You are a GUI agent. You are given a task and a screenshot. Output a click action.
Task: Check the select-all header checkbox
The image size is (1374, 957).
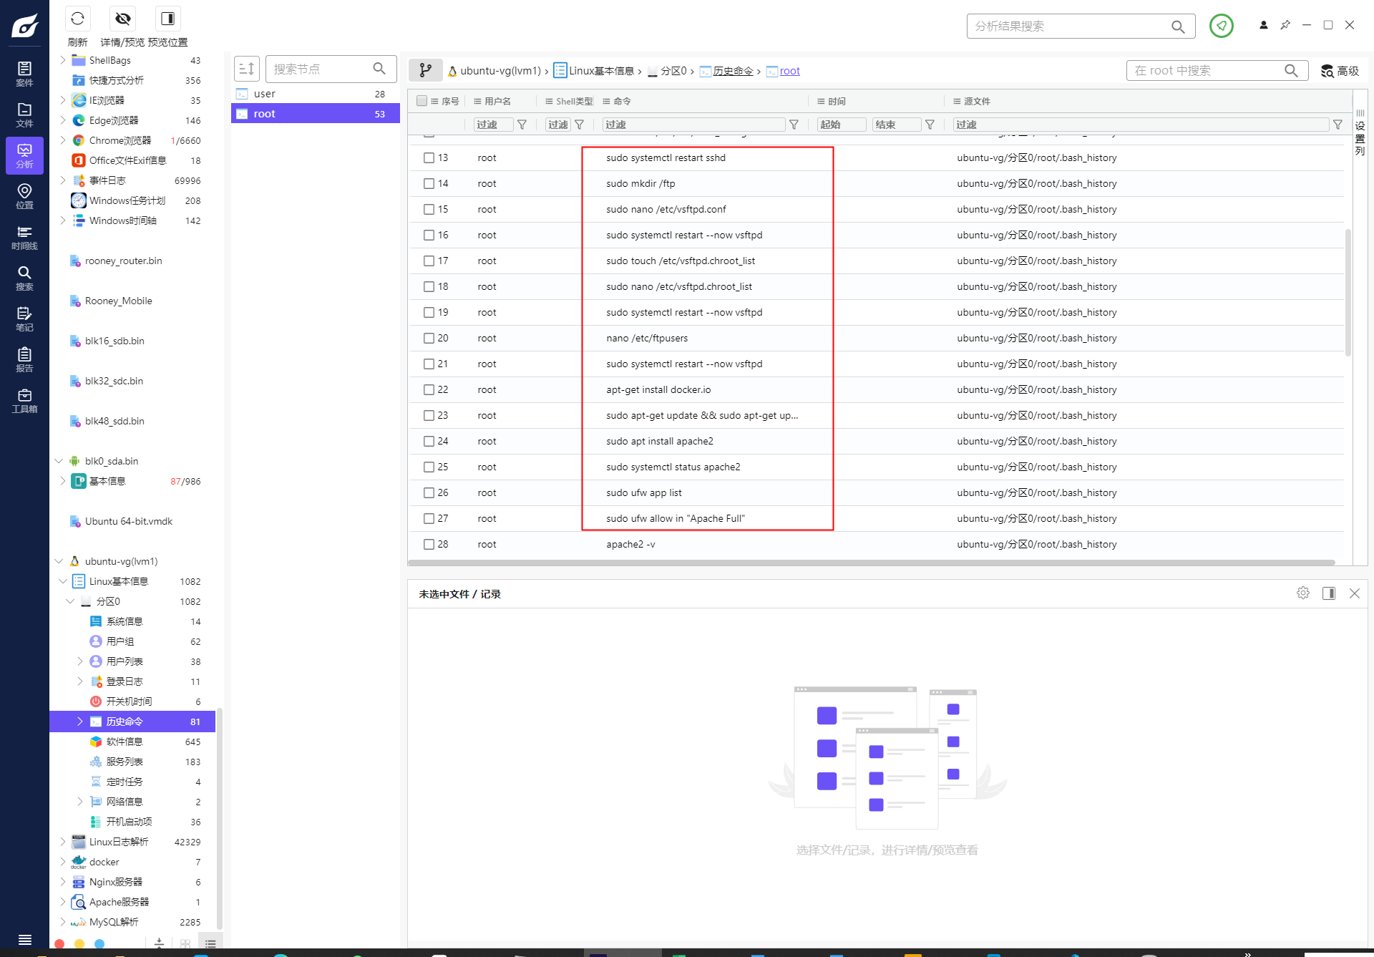(x=422, y=101)
